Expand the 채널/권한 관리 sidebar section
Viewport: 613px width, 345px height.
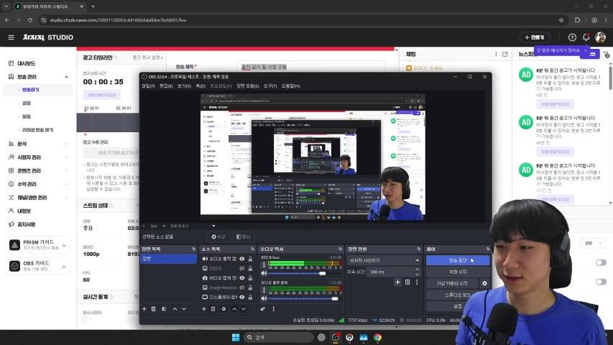coord(66,198)
